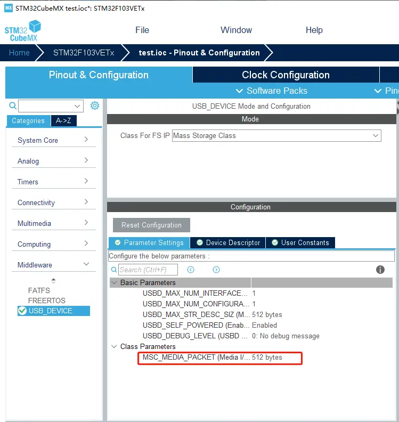
Task: Expand the Software Packs menu
Action: [272, 91]
